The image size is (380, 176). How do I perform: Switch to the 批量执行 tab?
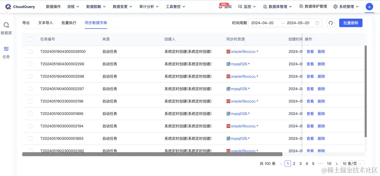[69, 23]
